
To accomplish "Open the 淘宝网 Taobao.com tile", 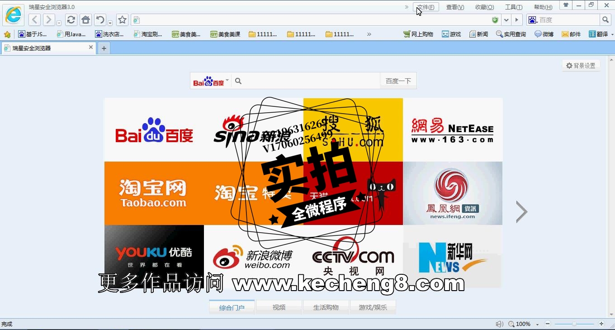I will [x=154, y=193].
